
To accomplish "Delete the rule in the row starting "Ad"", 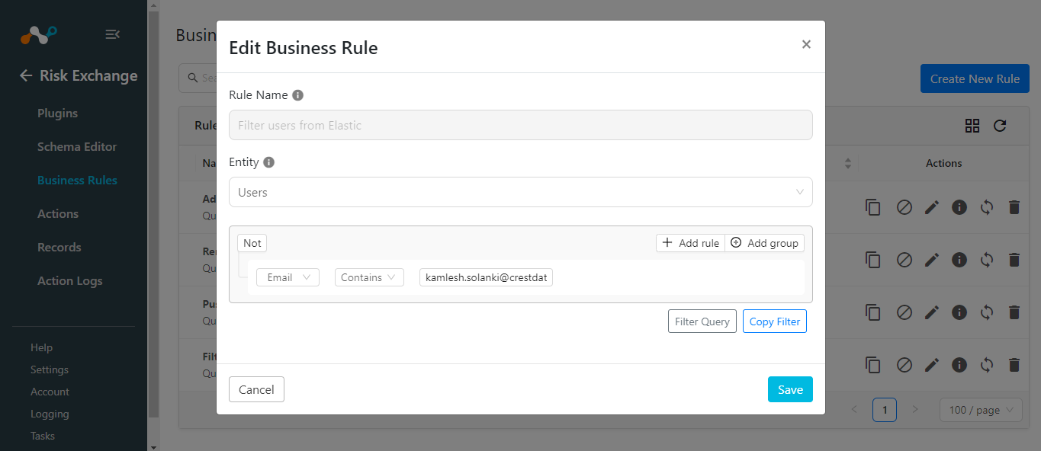I will coord(1014,207).
